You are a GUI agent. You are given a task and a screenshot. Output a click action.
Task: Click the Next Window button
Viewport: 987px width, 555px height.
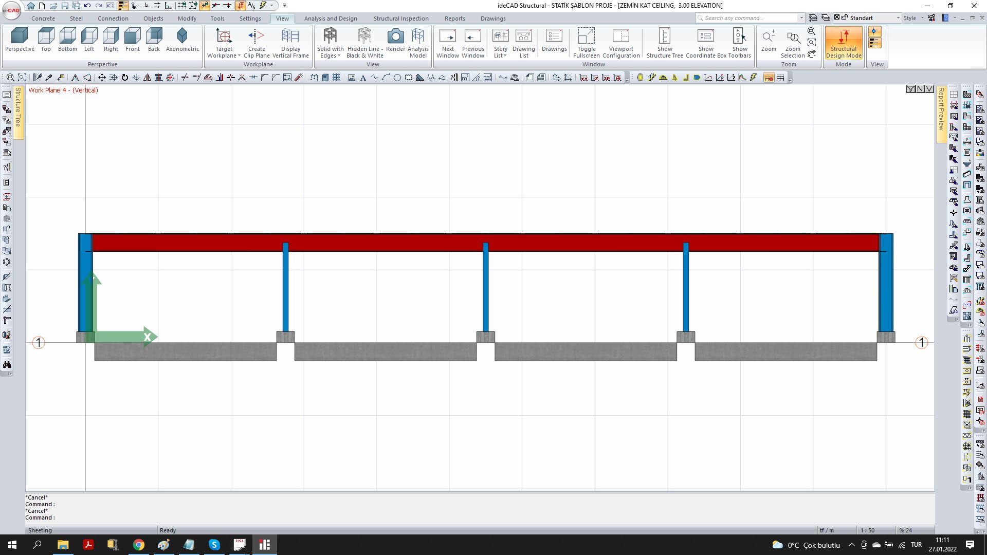tap(448, 41)
